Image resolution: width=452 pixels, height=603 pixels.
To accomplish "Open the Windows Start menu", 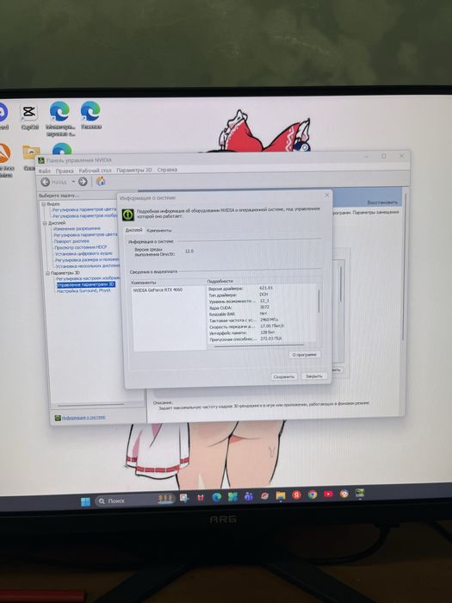I will pos(85,501).
